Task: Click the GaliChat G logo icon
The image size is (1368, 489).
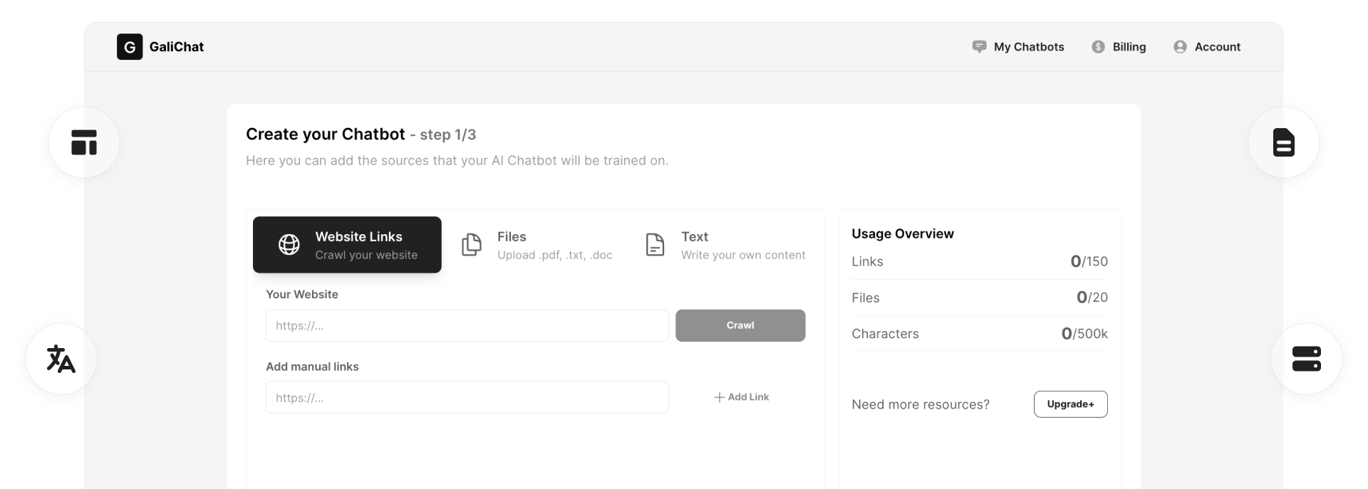Action: pyautogui.click(x=130, y=47)
